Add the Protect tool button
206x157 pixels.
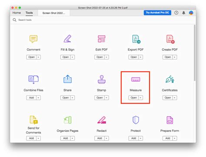[x=133, y=138]
